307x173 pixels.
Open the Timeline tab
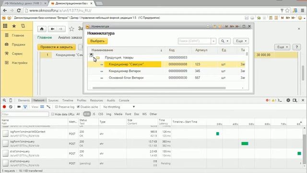click(68, 100)
